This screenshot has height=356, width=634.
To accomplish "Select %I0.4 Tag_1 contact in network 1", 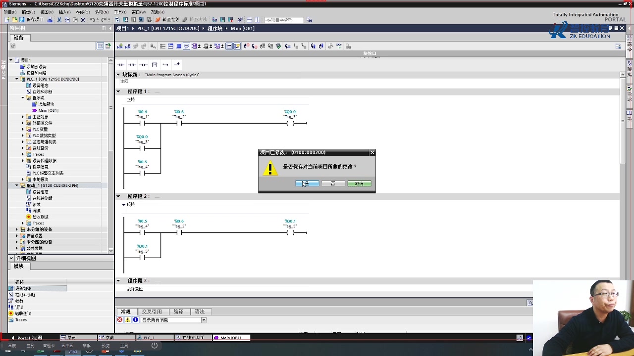I will 142,123.
